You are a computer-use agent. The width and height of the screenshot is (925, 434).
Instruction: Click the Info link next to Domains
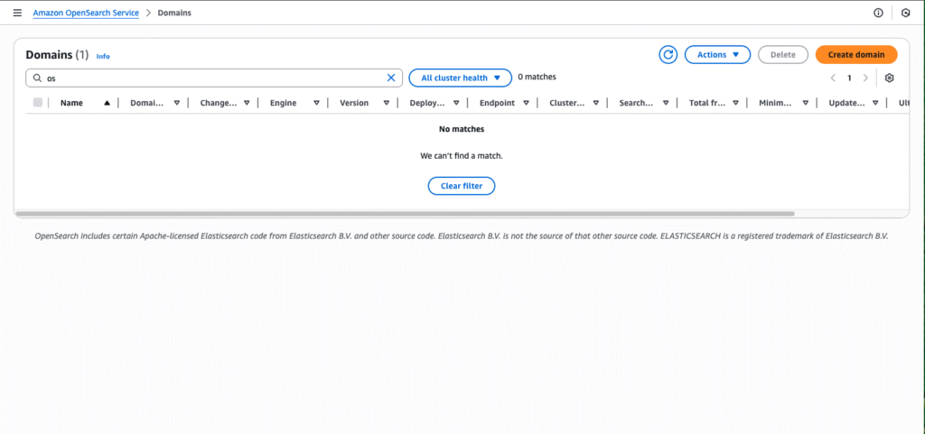tap(103, 57)
